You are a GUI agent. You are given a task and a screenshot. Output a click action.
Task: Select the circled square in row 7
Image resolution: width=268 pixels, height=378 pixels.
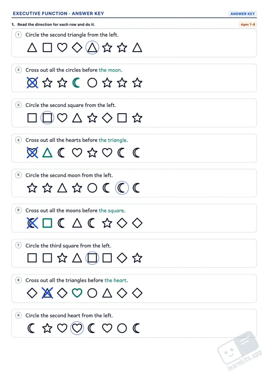pos(92,258)
